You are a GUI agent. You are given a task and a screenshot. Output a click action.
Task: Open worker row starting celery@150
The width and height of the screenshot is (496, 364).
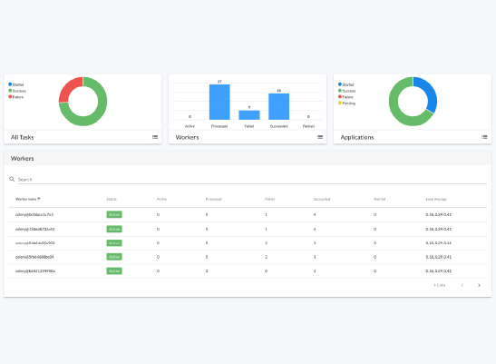(x=248, y=229)
